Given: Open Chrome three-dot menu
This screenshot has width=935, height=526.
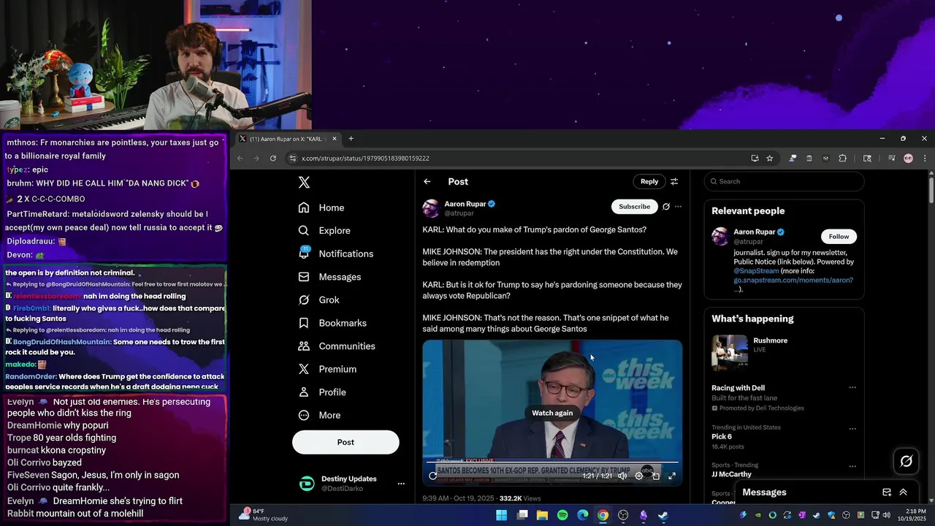Looking at the screenshot, I should (x=924, y=159).
